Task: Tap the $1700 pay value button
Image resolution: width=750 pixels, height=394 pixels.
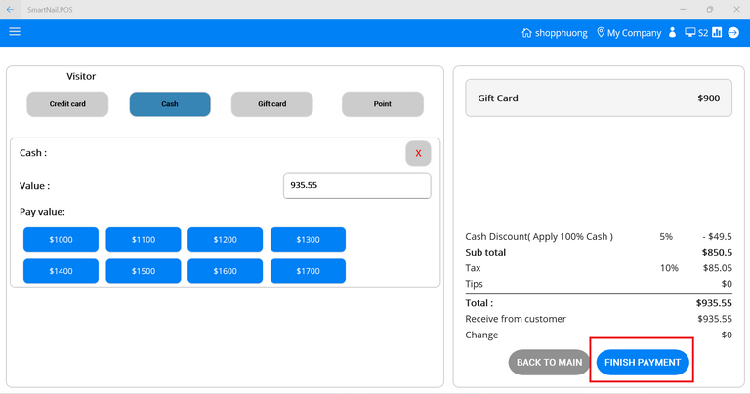Action: [x=308, y=271]
